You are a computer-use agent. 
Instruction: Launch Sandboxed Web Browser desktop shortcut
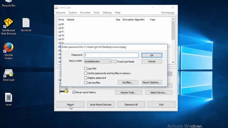point(9,26)
